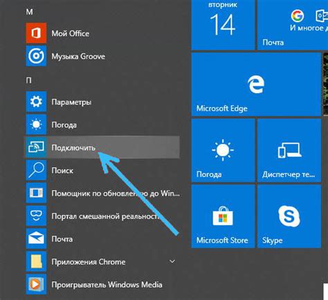Open Поиск magnifier icon
This screenshot has width=328, height=300.
pos(36,170)
